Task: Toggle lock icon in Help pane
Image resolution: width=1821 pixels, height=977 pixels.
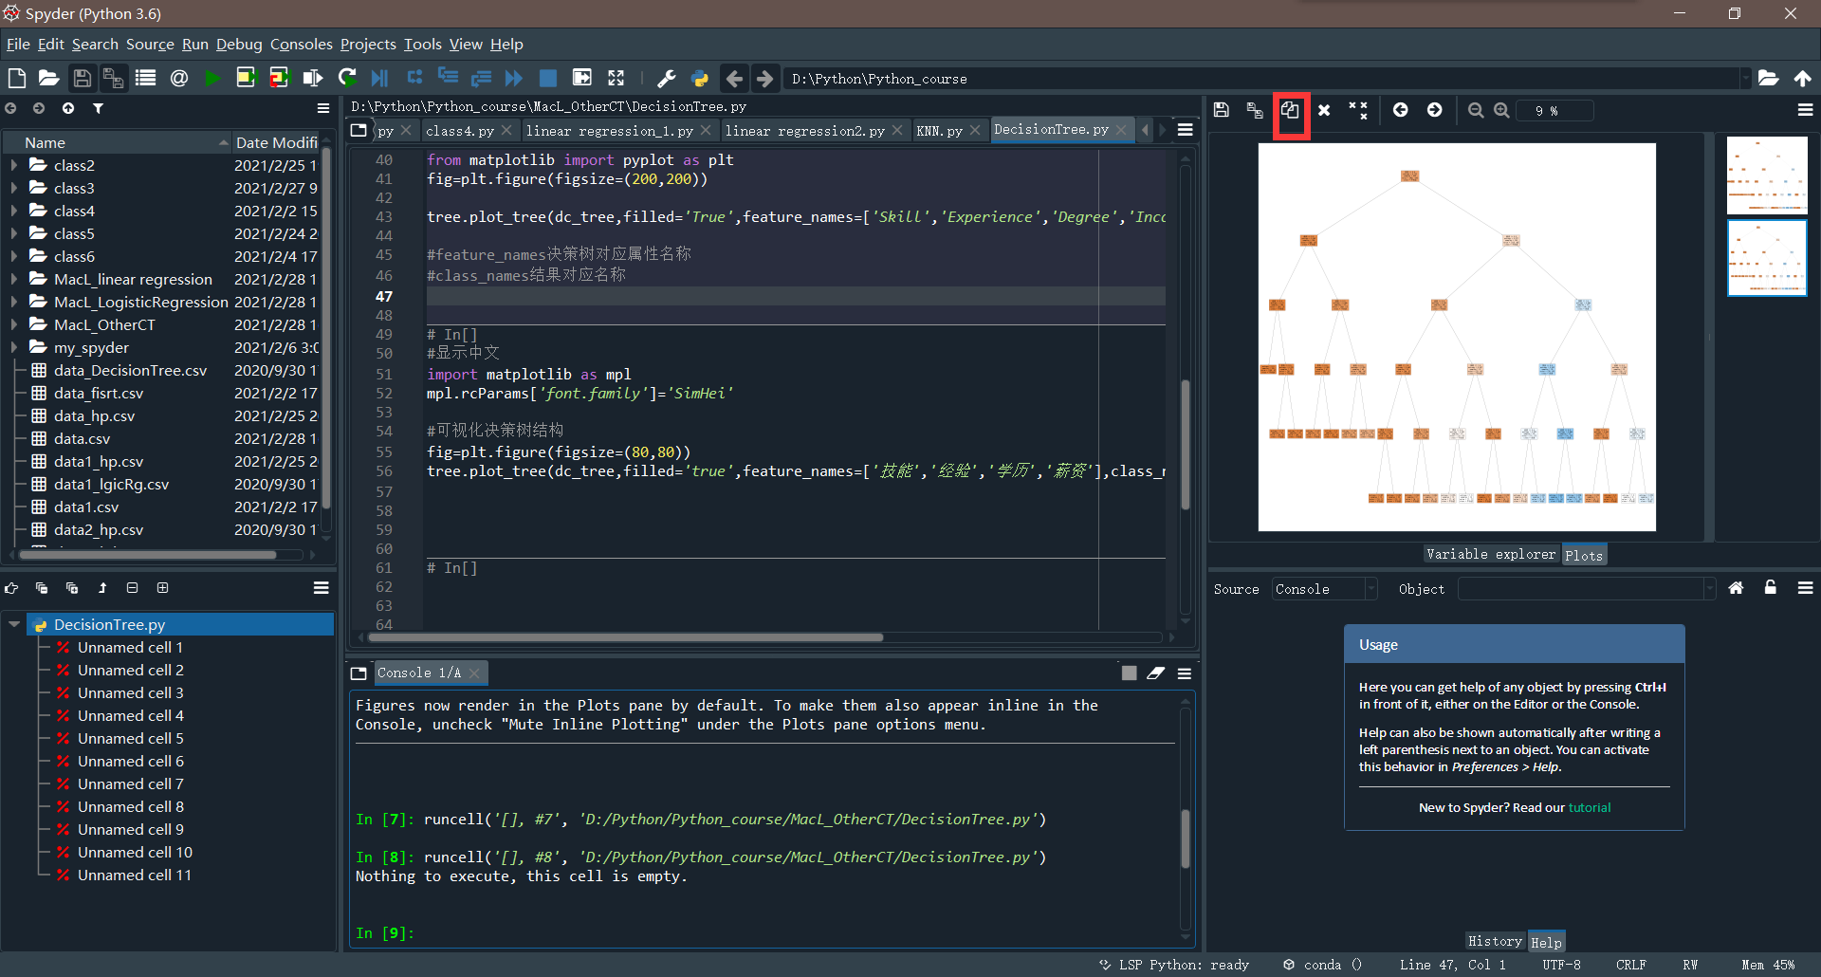Action: click(x=1770, y=588)
